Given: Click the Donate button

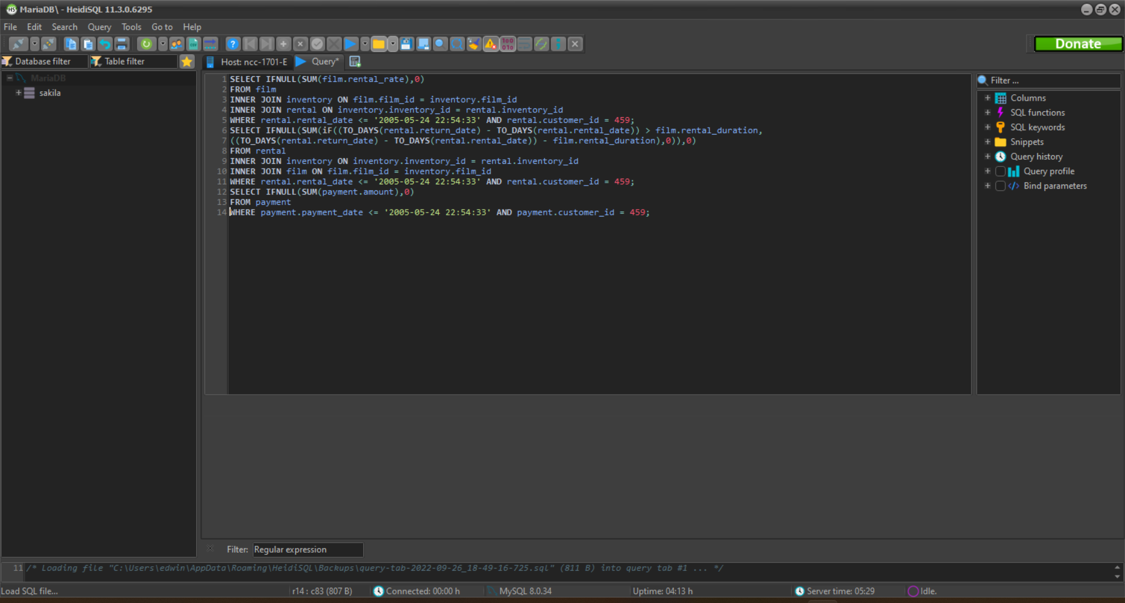Looking at the screenshot, I should (x=1078, y=43).
